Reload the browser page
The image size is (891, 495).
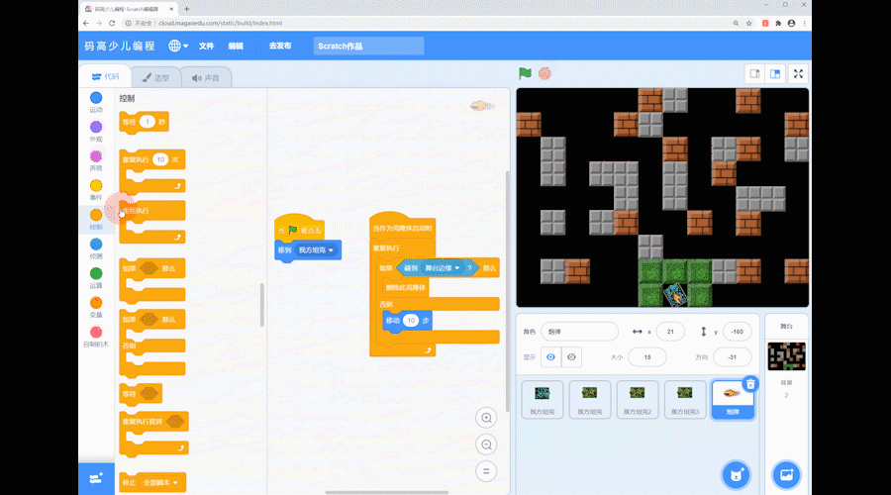pos(112,24)
